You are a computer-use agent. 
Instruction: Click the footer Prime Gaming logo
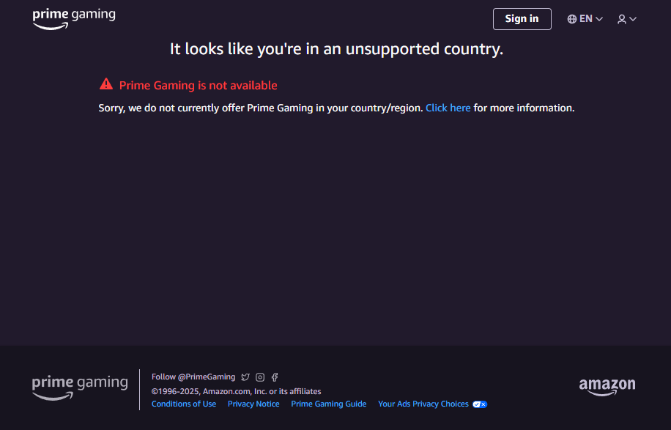(x=80, y=388)
